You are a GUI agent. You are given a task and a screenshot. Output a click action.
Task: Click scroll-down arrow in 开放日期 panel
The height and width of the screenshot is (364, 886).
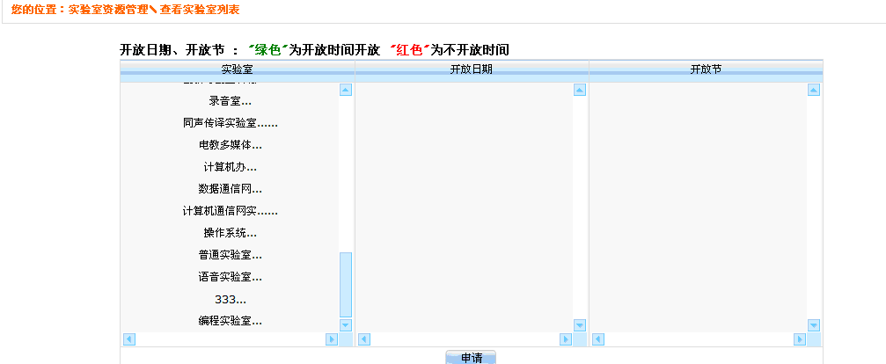click(x=579, y=325)
